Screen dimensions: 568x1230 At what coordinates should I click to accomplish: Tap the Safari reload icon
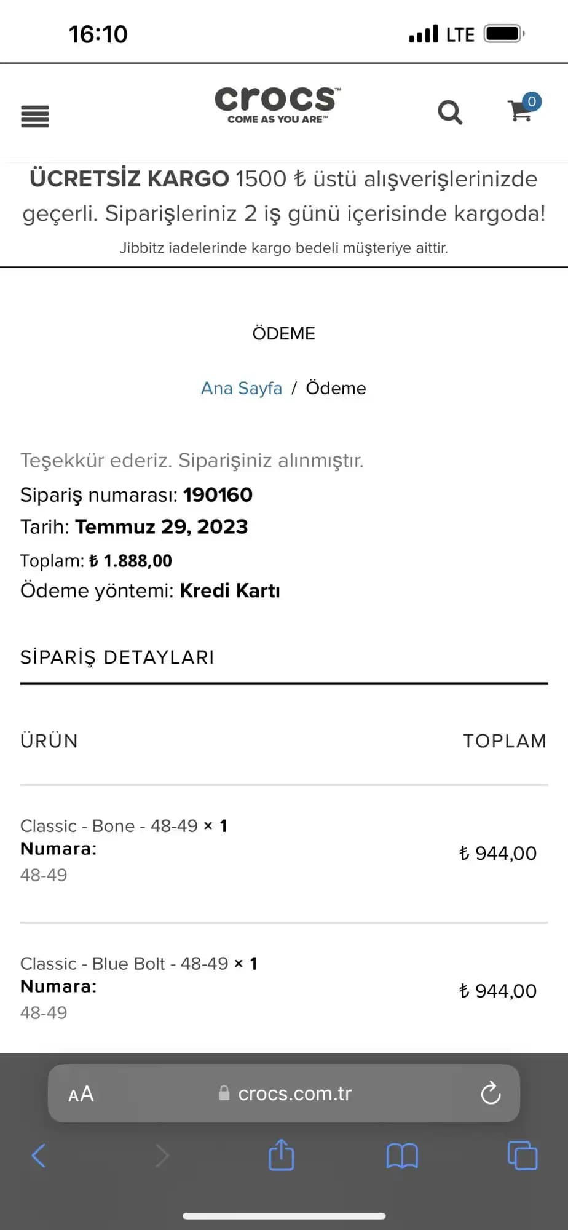point(491,1093)
